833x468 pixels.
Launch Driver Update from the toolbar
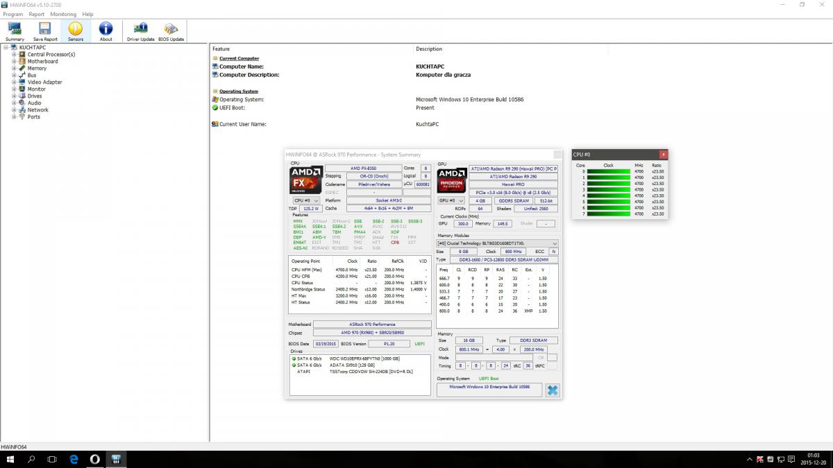[141, 31]
